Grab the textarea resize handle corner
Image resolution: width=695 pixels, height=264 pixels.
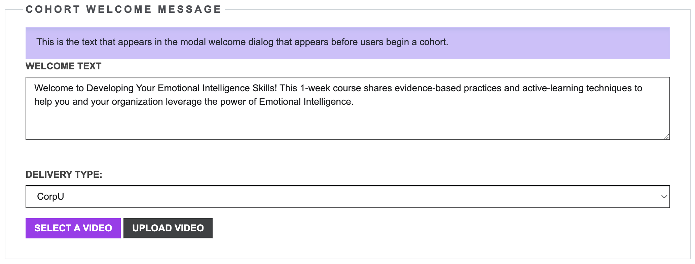pyautogui.click(x=666, y=136)
